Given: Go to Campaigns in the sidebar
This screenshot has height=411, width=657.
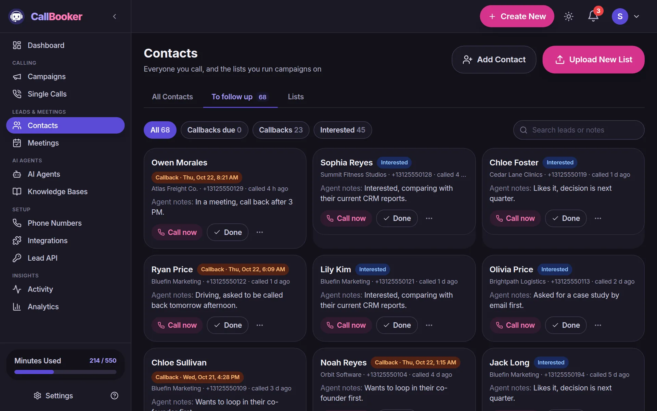Looking at the screenshot, I should (x=65, y=76).
